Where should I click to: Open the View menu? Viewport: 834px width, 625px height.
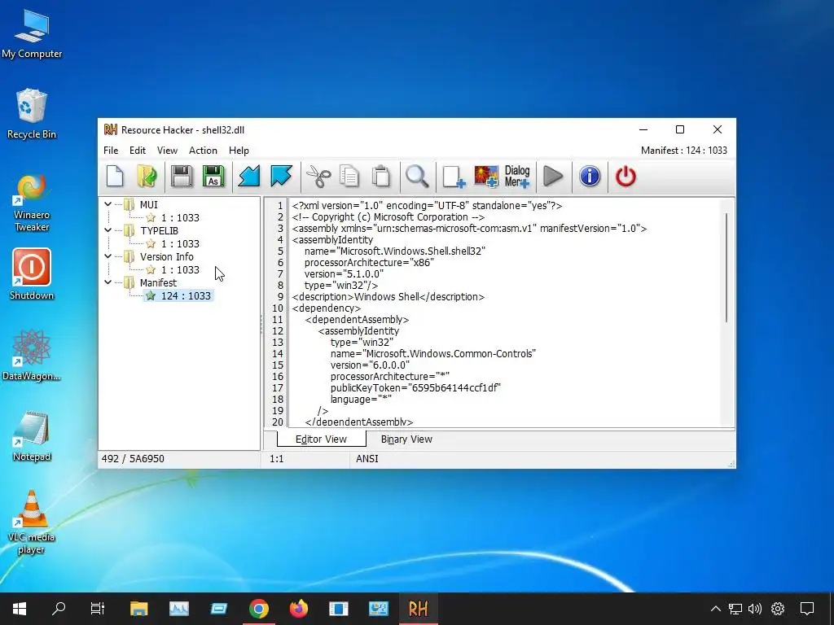(167, 151)
